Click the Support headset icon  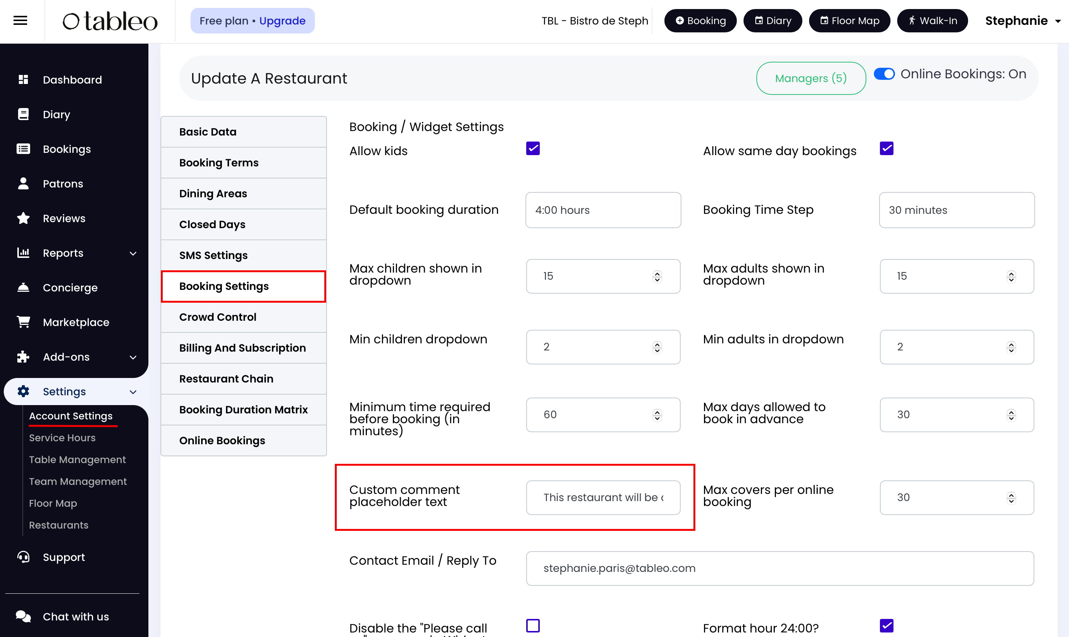[x=23, y=557]
